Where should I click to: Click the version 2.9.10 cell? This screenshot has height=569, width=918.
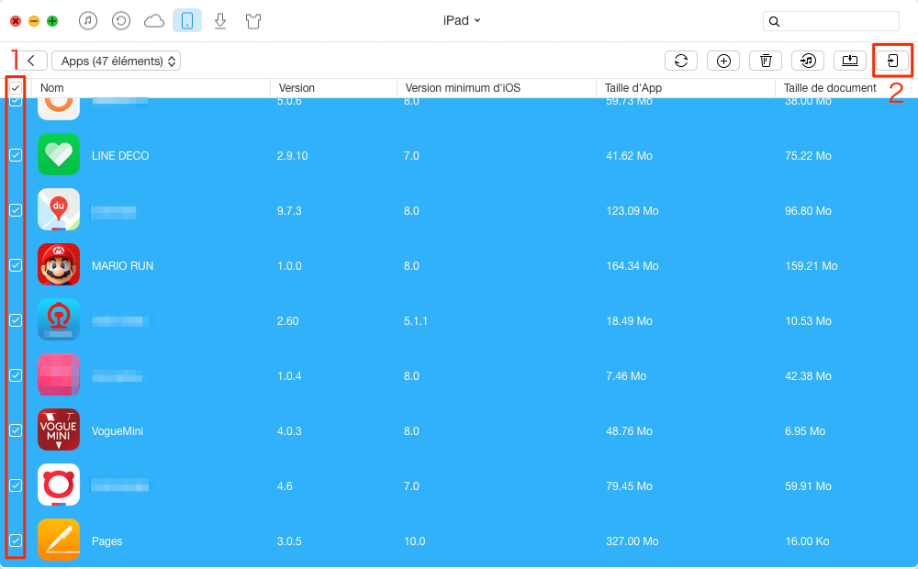click(292, 156)
